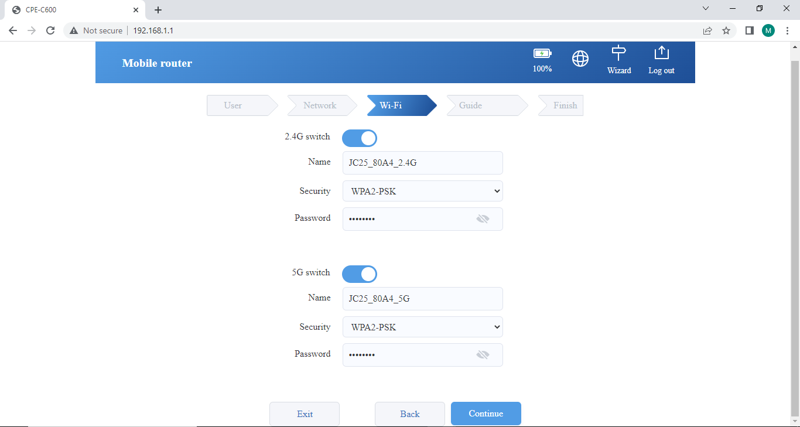Viewport: 800px width, 427px height.
Task: Click the Exit button
Action: (305, 414)
